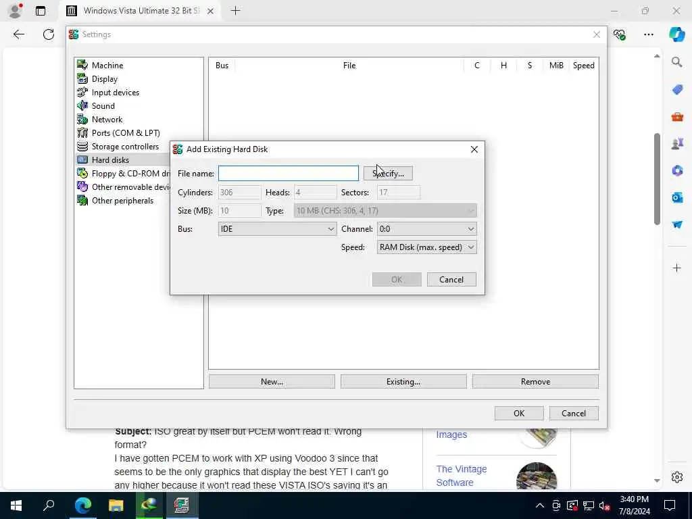Close the Windows Vista browser tab
The height and width of the screenshot is (519, 692).
(211, 11)
